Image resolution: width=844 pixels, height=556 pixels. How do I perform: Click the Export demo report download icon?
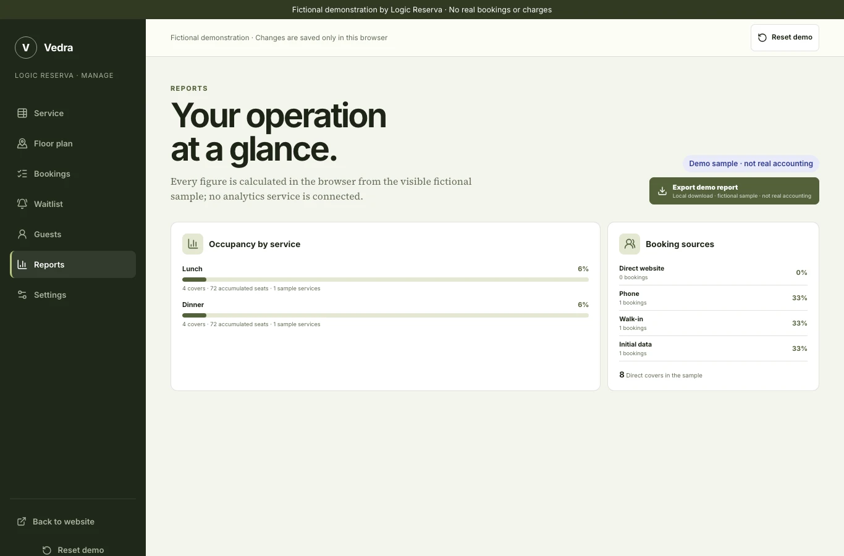pyautogui.click(x=662, y=191)
